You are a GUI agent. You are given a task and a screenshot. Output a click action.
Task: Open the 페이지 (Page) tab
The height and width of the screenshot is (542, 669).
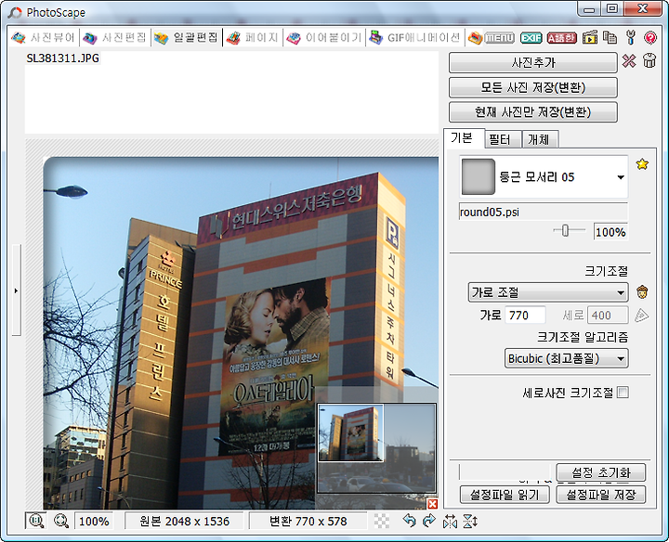tap(252, 38)
